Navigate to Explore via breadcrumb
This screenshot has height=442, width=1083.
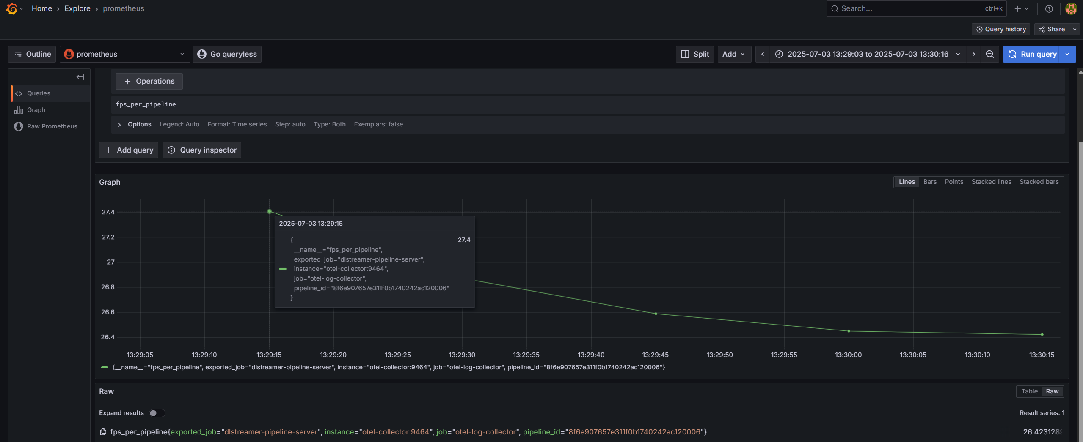pyautogui.click(x=77, y=8)
